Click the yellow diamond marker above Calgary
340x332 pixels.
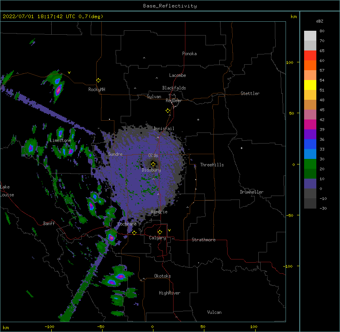click(160, 232)
